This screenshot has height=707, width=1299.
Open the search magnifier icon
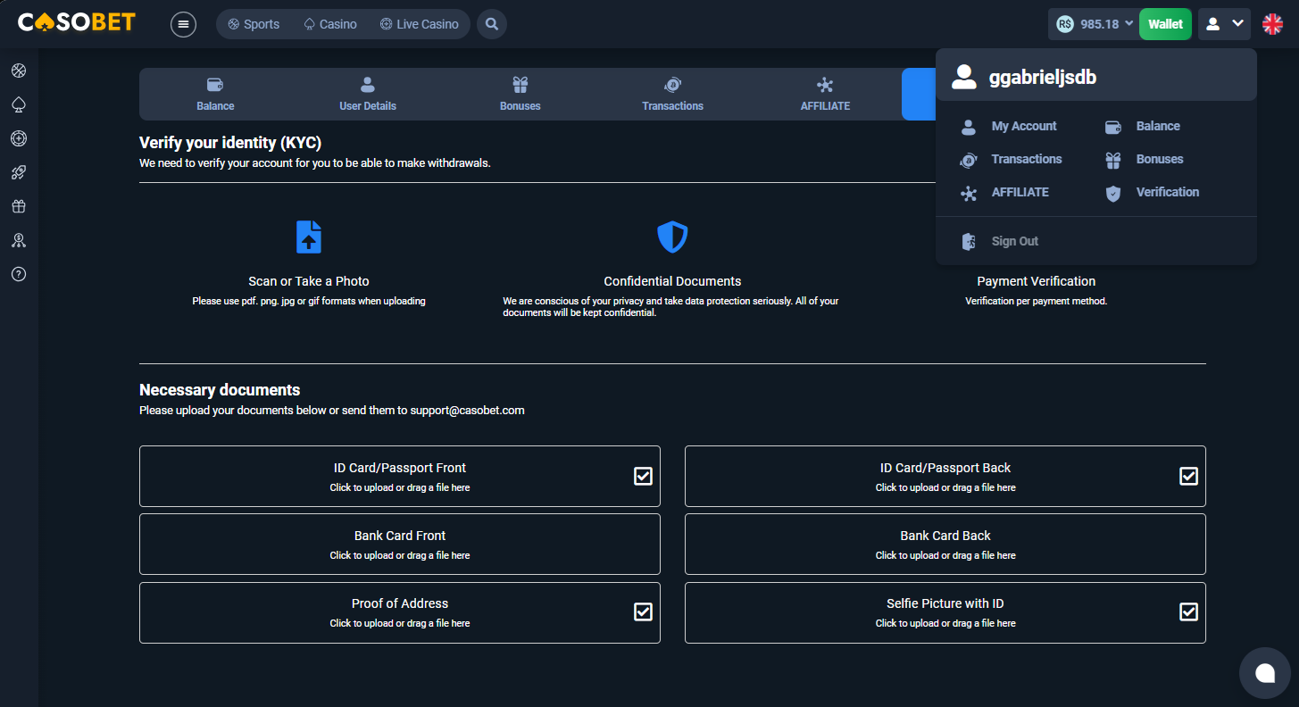492,24
